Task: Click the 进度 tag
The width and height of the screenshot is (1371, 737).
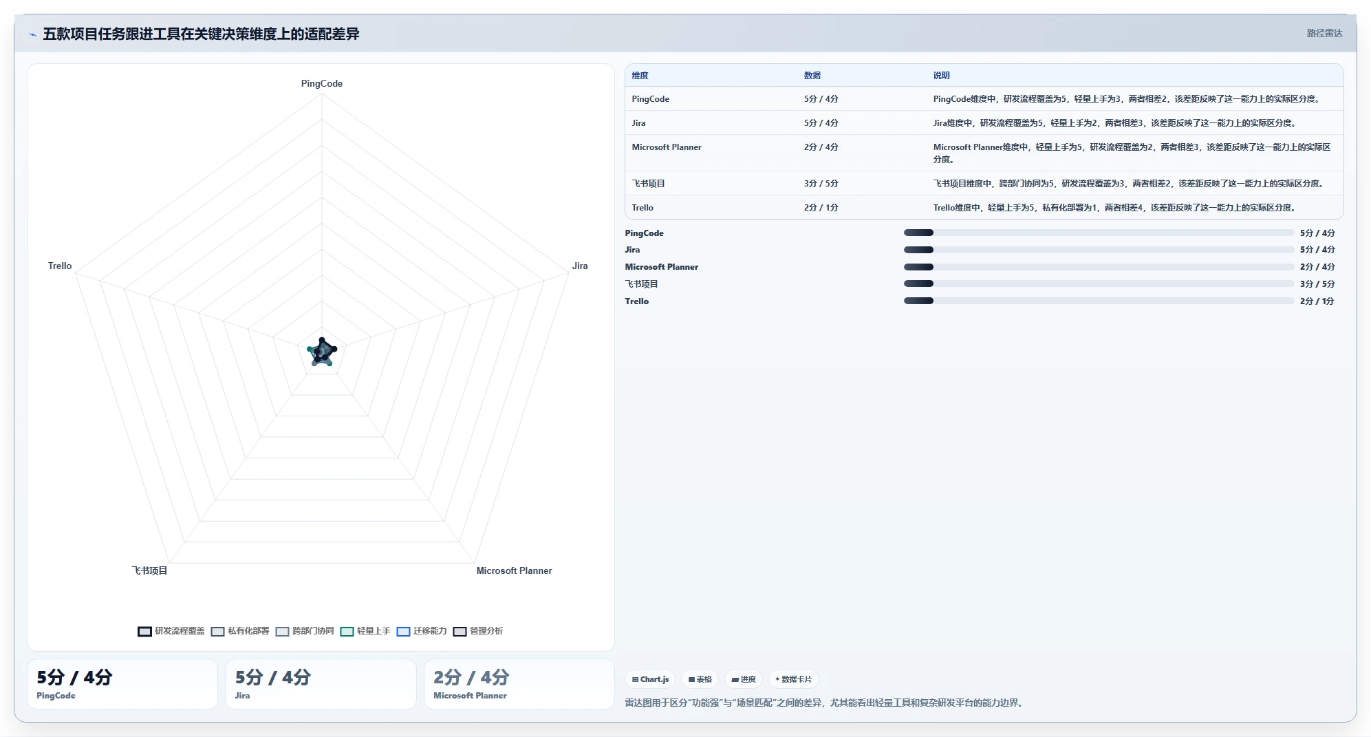Action: pos(744,679)
